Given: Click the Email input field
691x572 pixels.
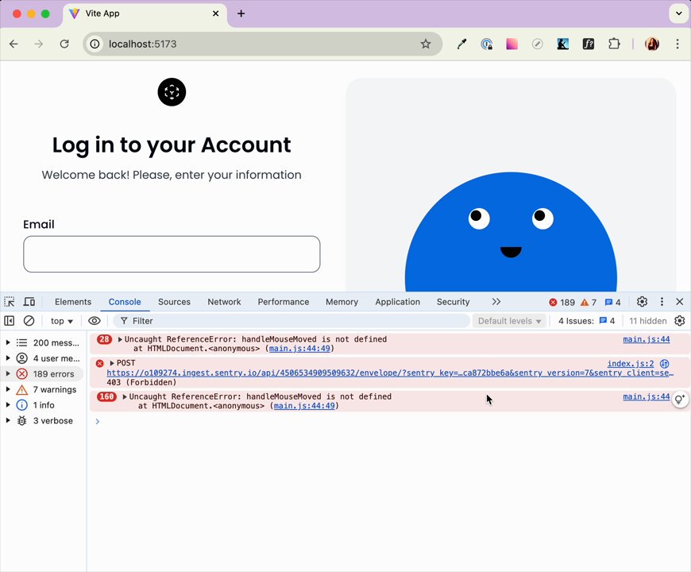Looking at the screenshot, I should pyautogui.click(x=172, y=254).
